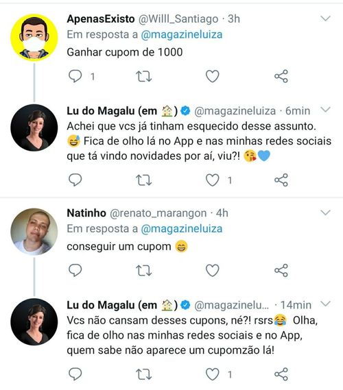Open the options chevron on Natinho's tweet

coord(325,212)
